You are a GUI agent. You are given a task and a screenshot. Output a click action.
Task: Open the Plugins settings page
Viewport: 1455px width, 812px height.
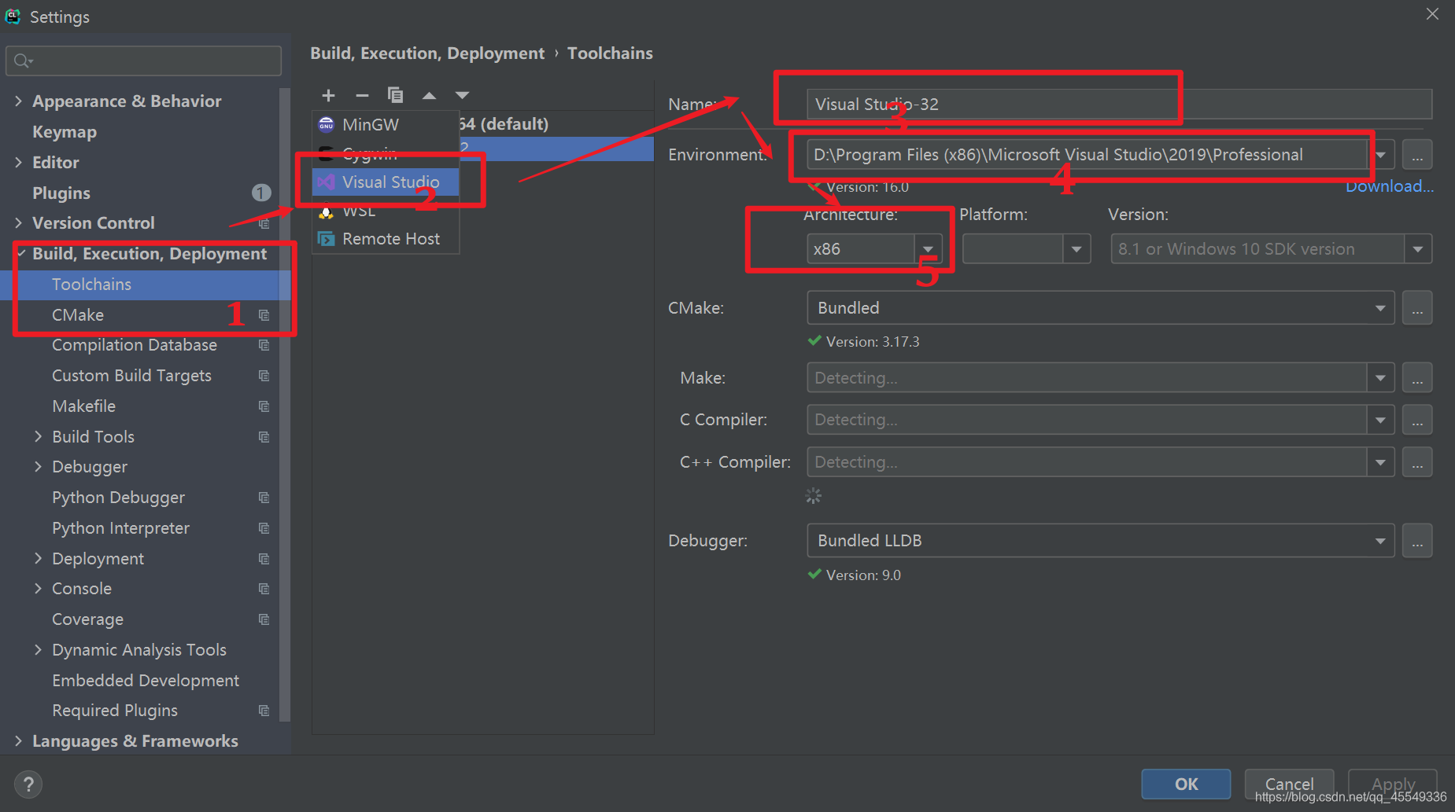pyautogui.click(x=61, y=193)
